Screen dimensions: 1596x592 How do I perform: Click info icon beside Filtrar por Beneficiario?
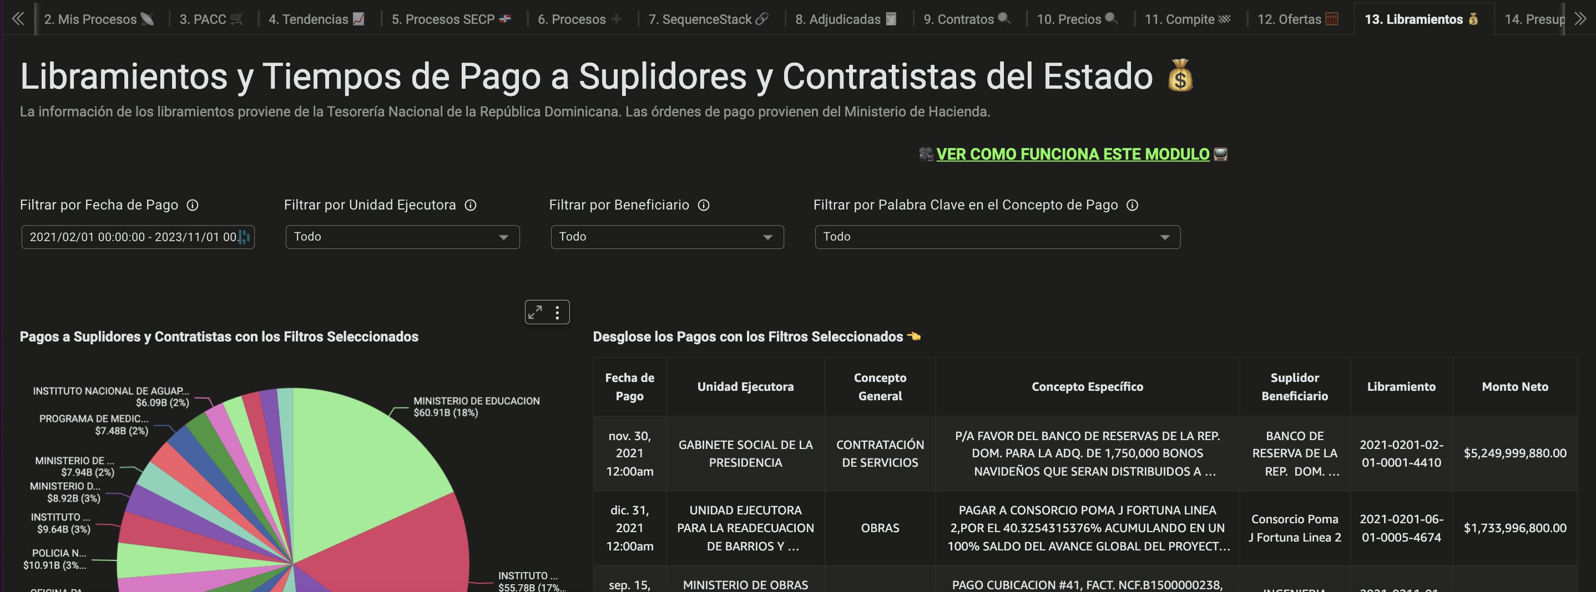[x=704, y=206]
